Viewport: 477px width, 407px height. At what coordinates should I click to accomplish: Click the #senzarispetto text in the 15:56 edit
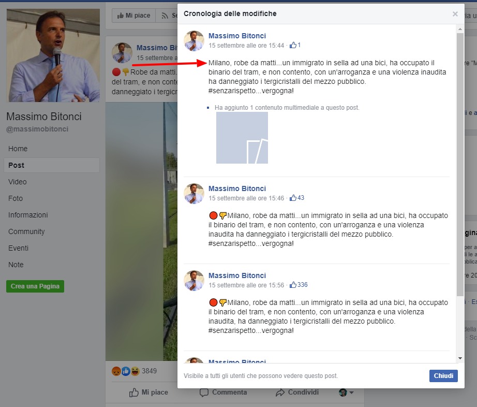click(231, 330)
